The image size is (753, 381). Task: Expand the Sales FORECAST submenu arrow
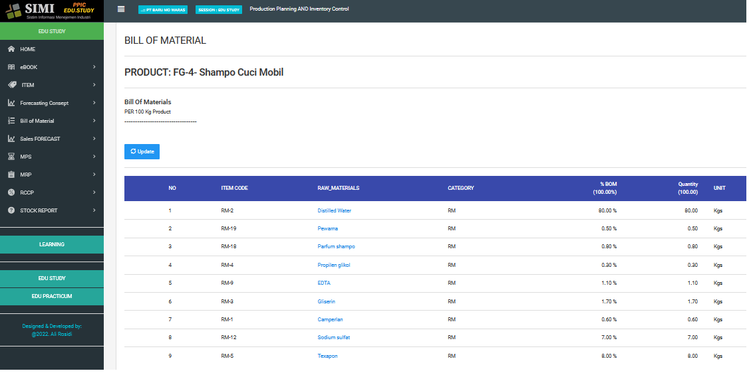(94, 139)
